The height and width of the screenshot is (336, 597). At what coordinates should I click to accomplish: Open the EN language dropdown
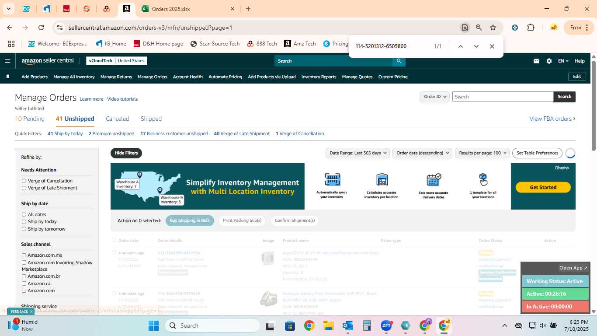(563, 61)
